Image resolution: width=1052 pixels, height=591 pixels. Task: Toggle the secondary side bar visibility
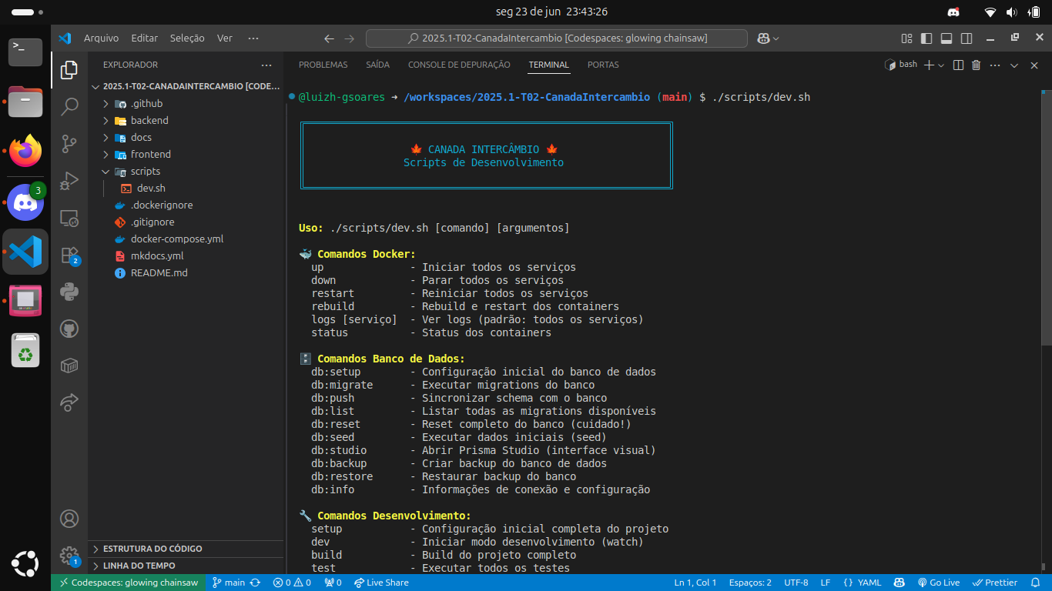pos(967,38)
